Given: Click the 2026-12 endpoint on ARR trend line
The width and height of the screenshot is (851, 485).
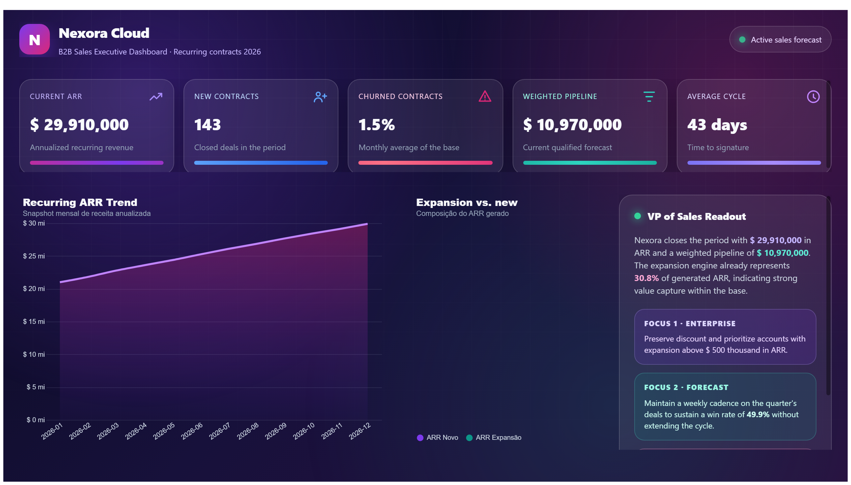Looking at the screenshot, I should coord(367,224).
